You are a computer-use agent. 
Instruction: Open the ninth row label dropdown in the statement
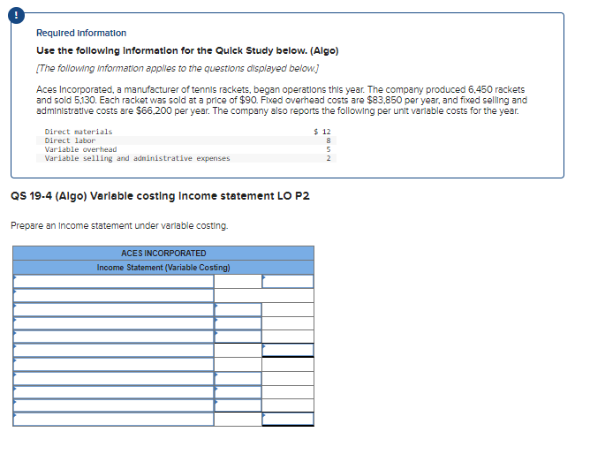[x=114, y=392]
